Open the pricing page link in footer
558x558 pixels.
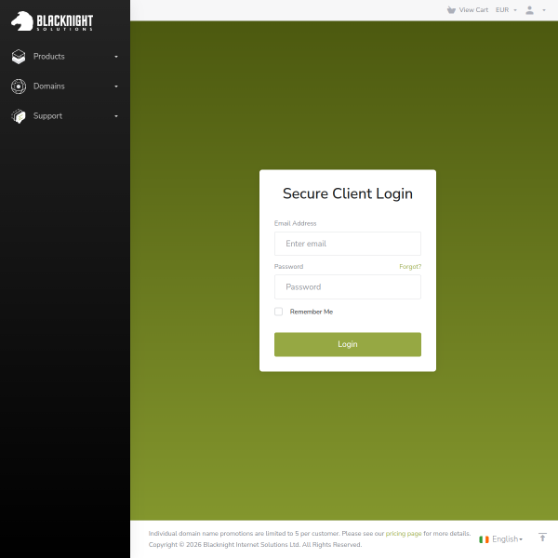click(404, 534)
